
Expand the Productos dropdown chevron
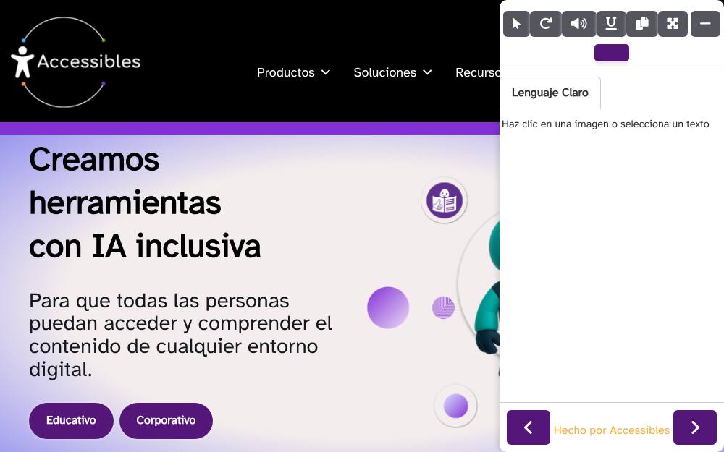pyautogui.click(x=326, y=72)
